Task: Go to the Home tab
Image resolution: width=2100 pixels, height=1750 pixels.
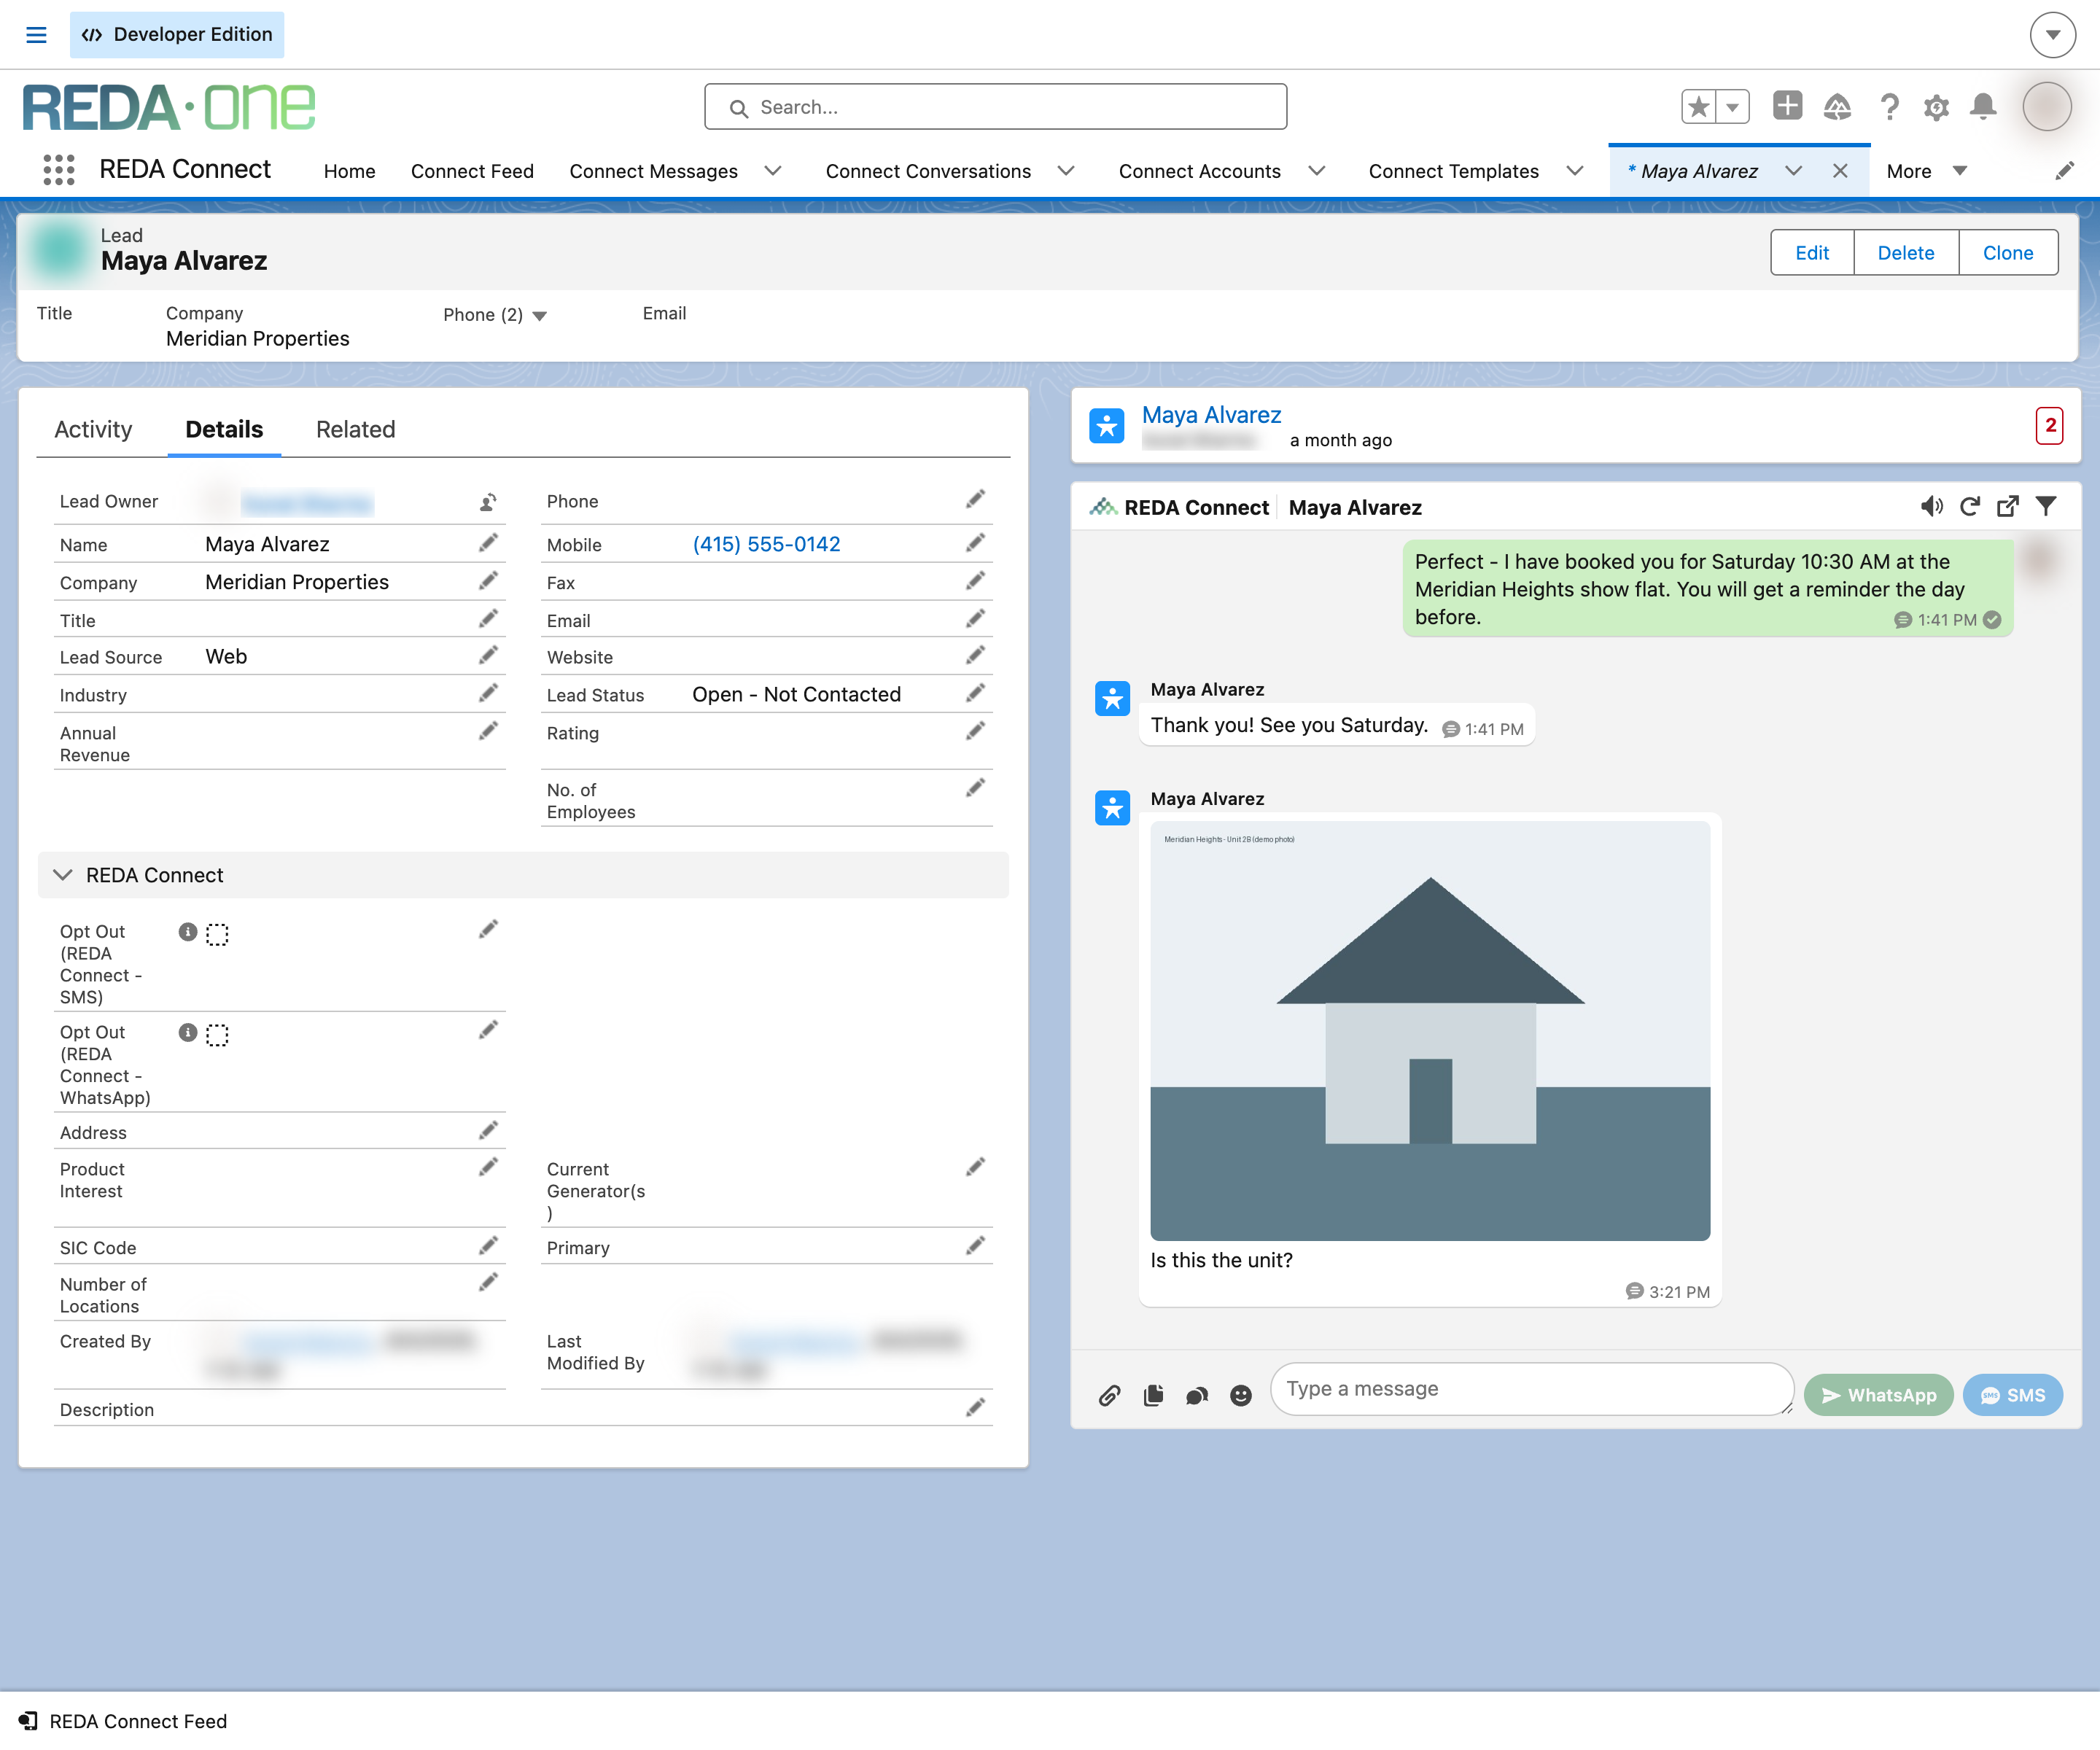Action: click(x=350, y=171)
